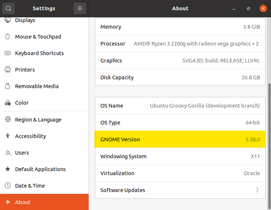271x210 pixels.
Task: Click the GNOME version value 3.38.0
Action: tap(253, 140)
